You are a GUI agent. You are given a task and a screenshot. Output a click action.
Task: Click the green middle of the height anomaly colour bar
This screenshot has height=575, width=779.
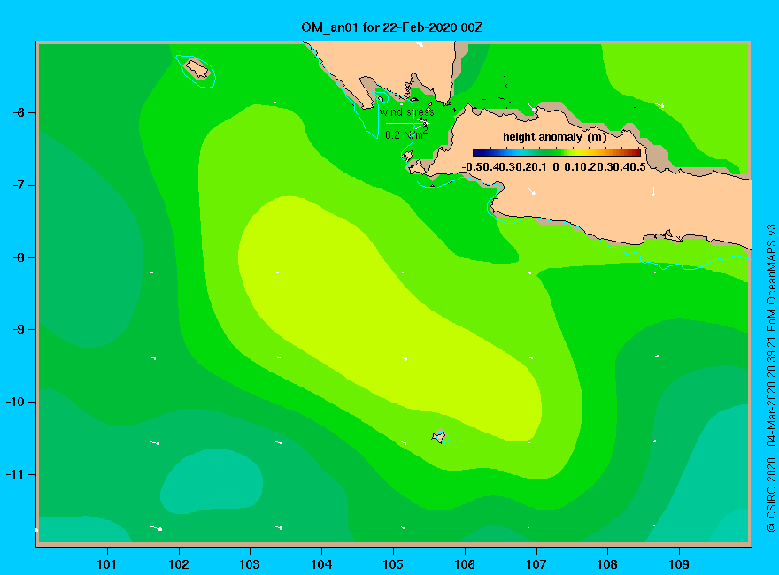click(x=557, y=153)
